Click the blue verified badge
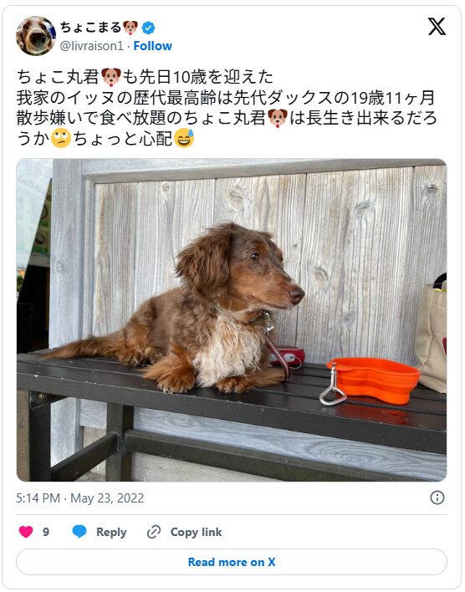465x592 pixels. pyautogui.click(x=148, y=28)
